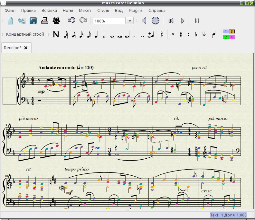Print the score using the printer icon
Image resolution: width=255 pixels, height=220 pixels.
(x=45, y=21)
